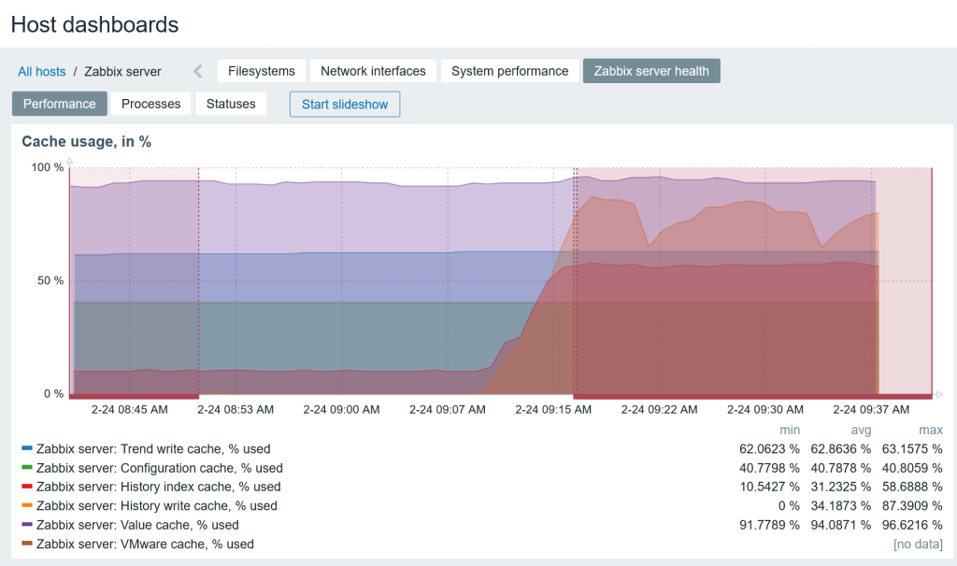Click the purple Value cache legend swatch
Screen dimensions: 957x566
pos(27,525)
